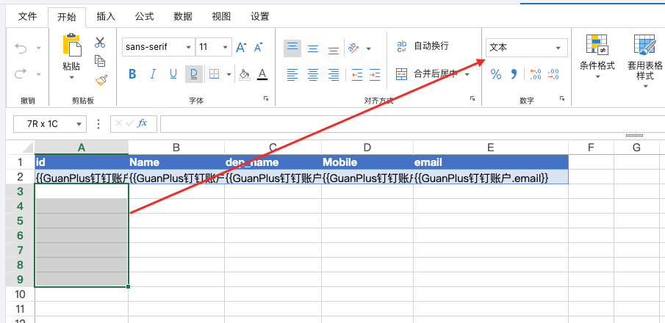Apply percent number format
Viewport: 665px width, 323px height.
pos(496,75)
